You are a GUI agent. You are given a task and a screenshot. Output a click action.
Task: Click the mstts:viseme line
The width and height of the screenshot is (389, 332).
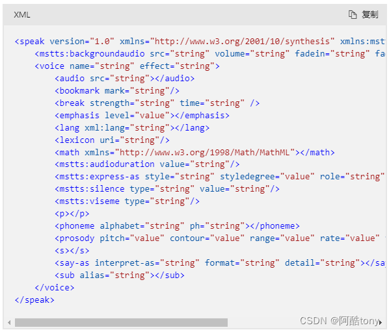(x=127, y=201)
